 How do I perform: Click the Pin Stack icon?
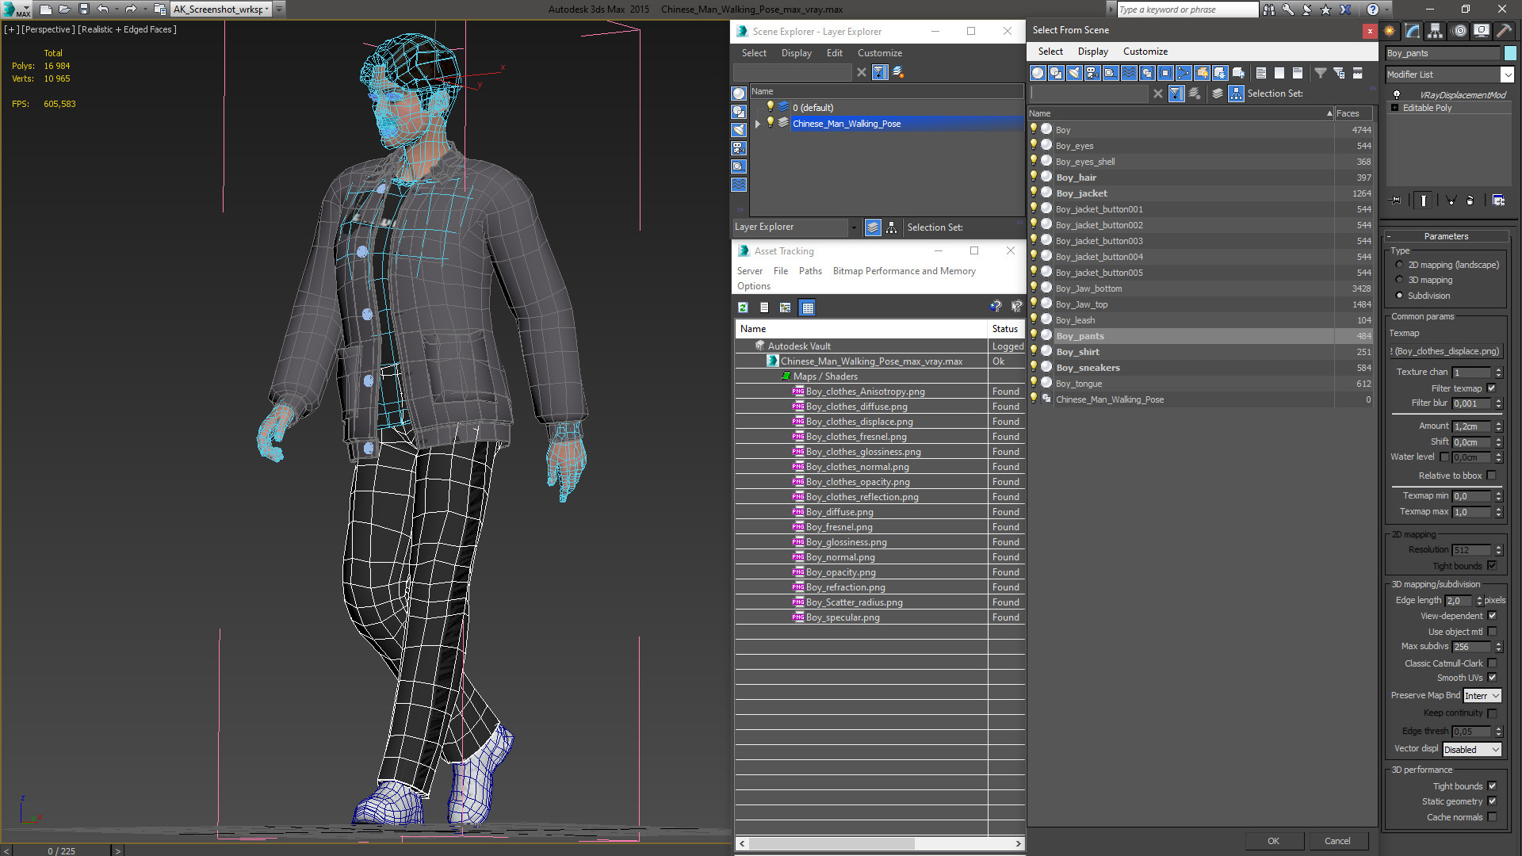tap(1397, 201)
